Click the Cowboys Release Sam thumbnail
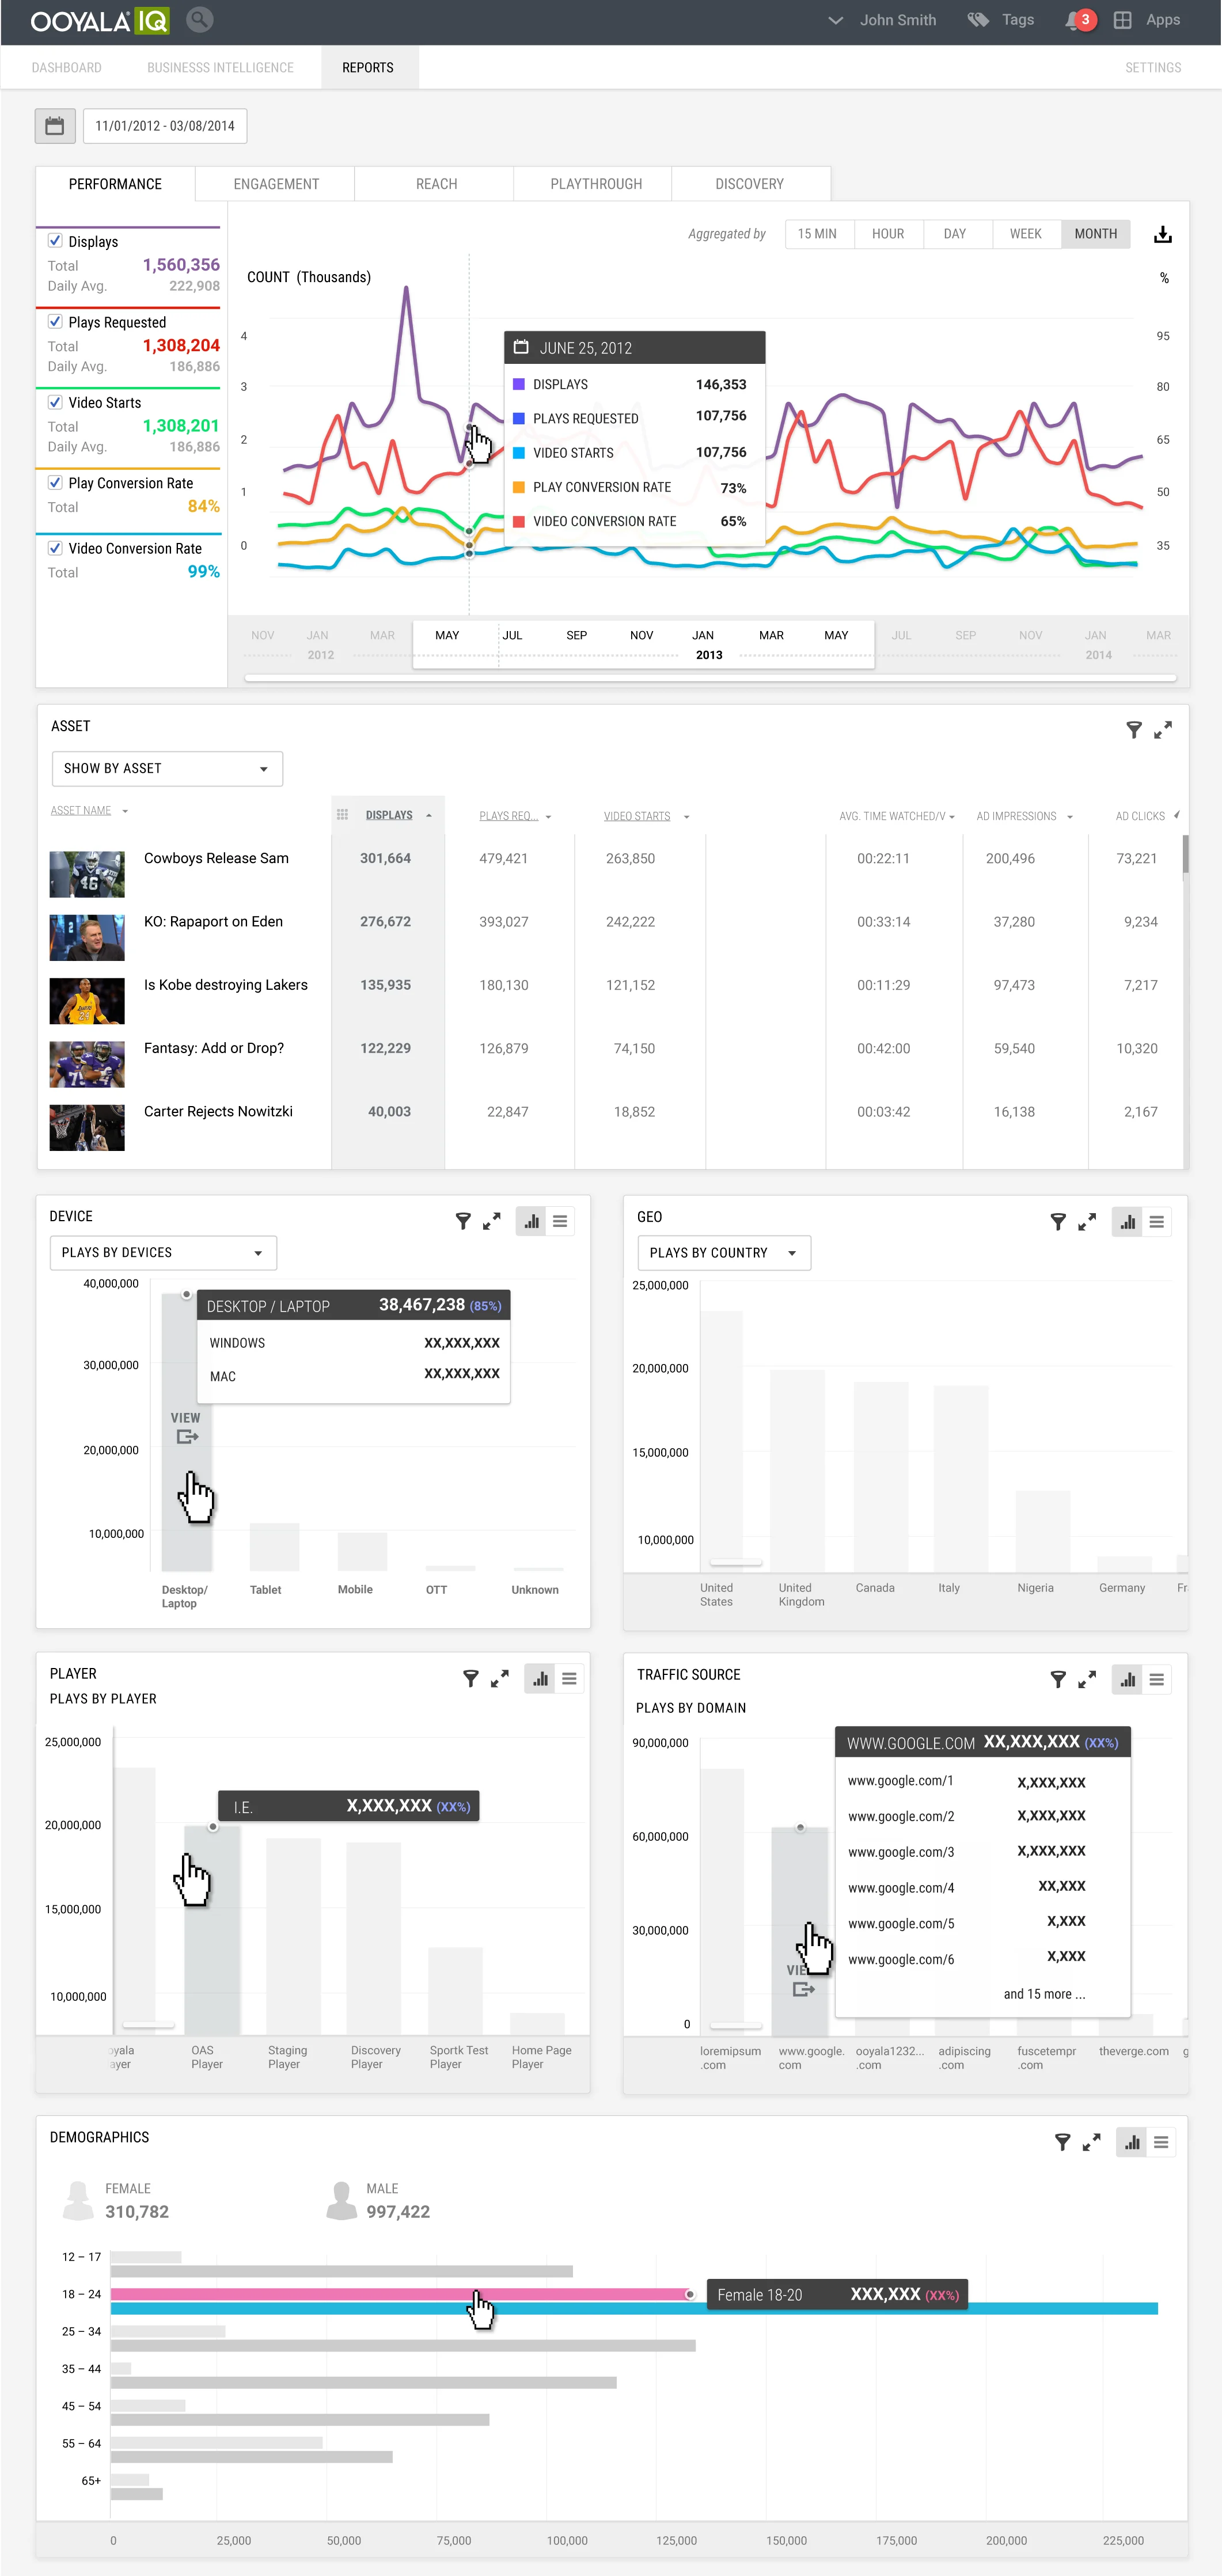The image size is (1222, 2576). point(87,874)
